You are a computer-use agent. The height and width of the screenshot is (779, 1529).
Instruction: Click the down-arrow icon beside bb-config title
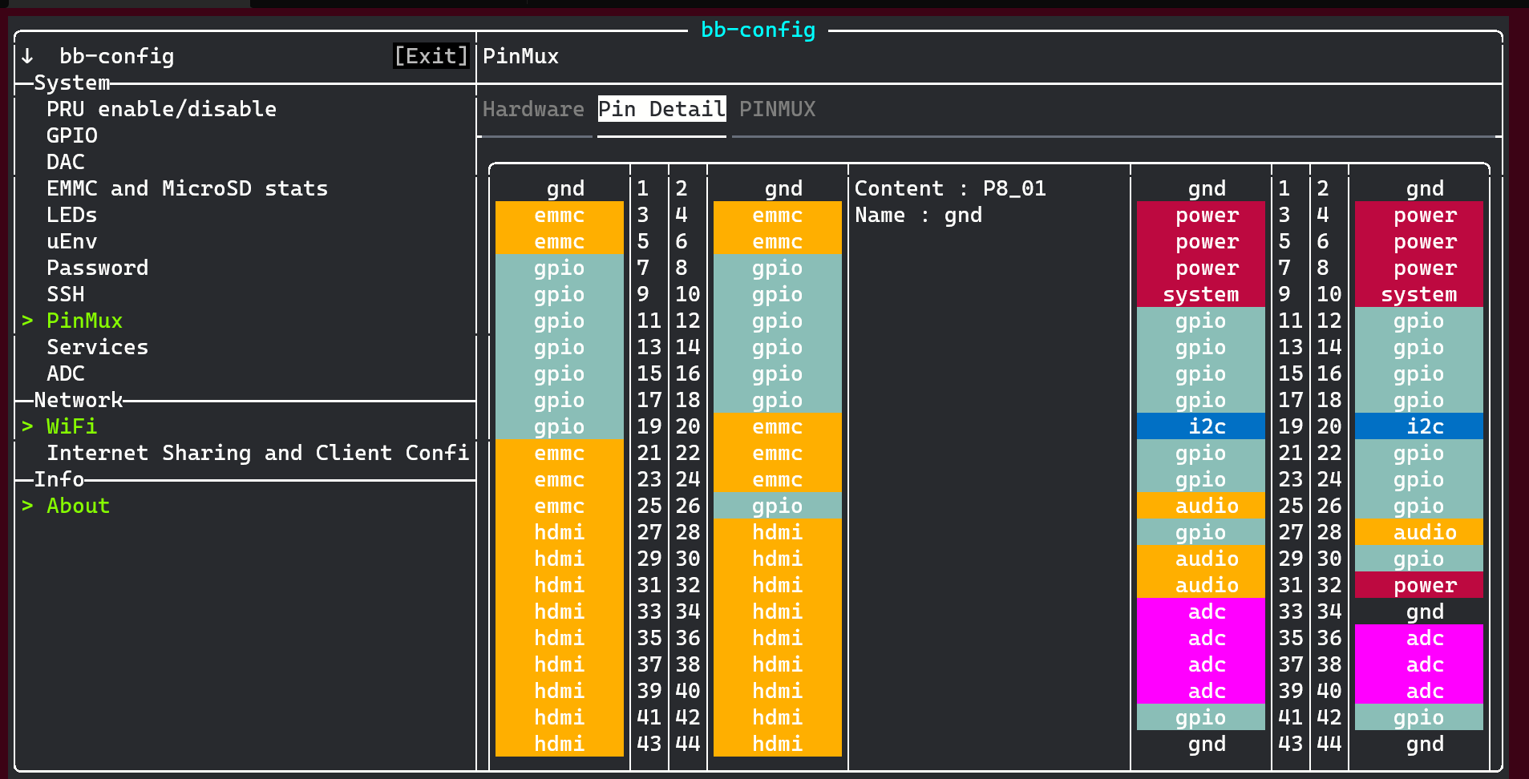[x=27, y=56]
